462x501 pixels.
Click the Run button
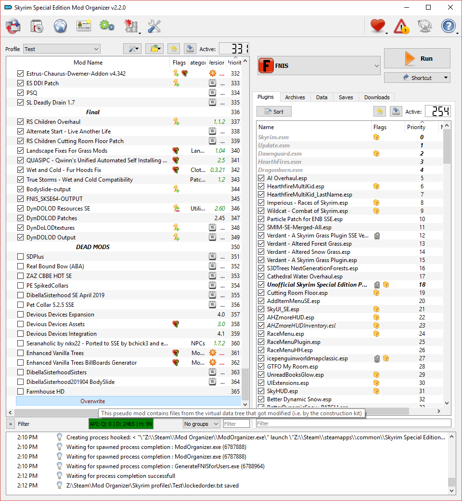pos(417,58)
